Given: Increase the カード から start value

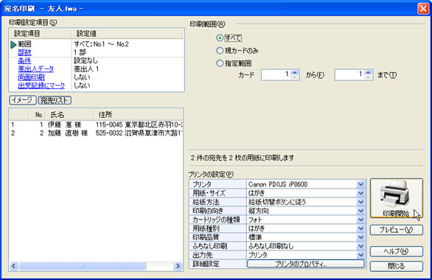Looking at the screenshot, I should tap(295, 72).
